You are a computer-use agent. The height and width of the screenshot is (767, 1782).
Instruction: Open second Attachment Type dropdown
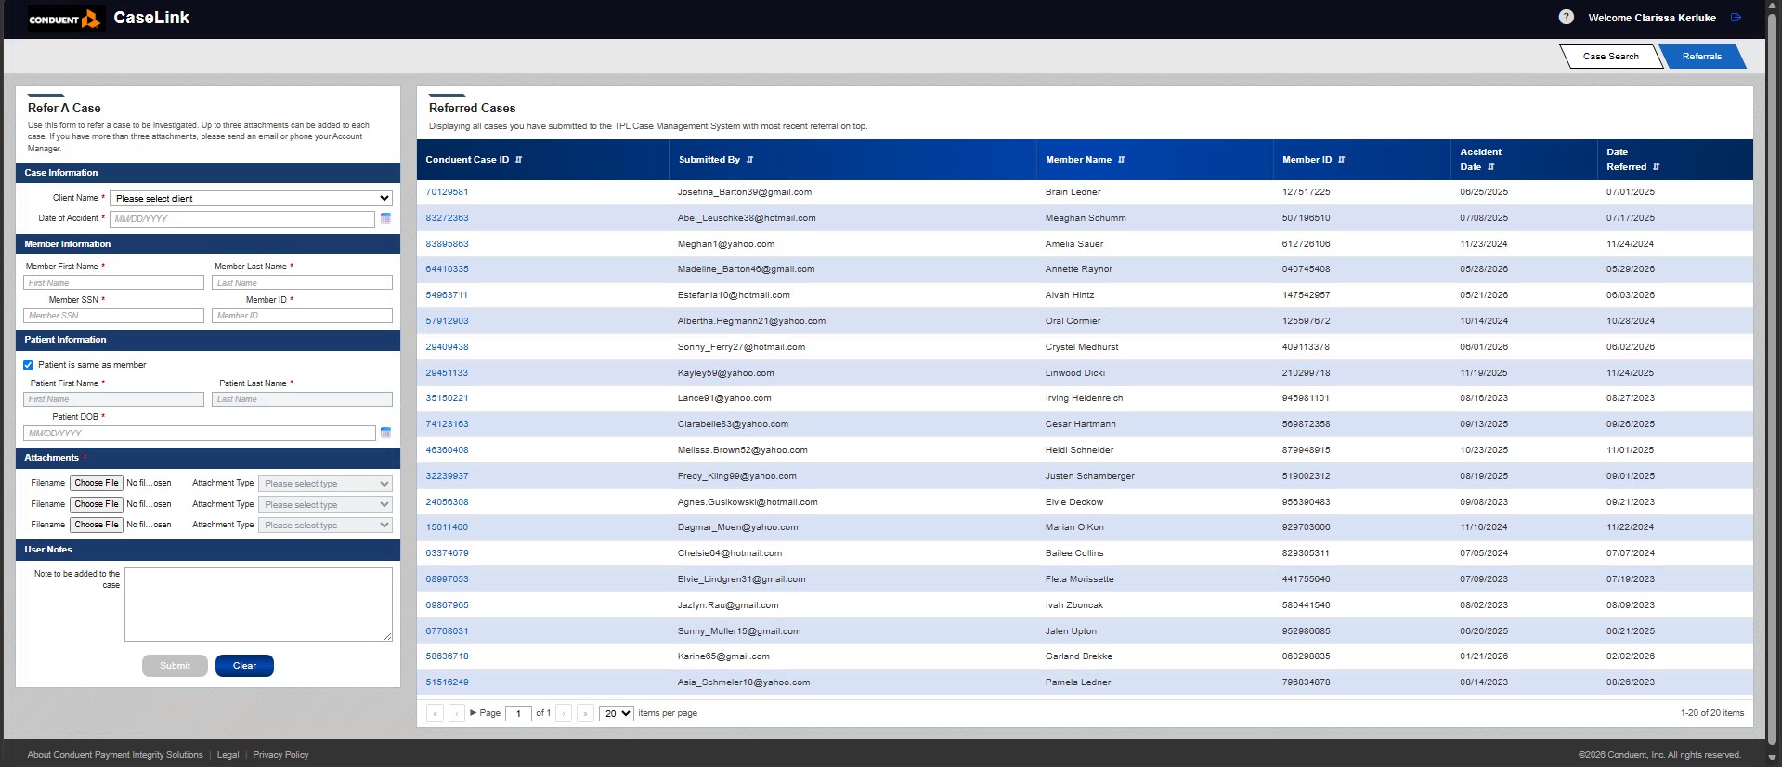click(x=325, y=505)
